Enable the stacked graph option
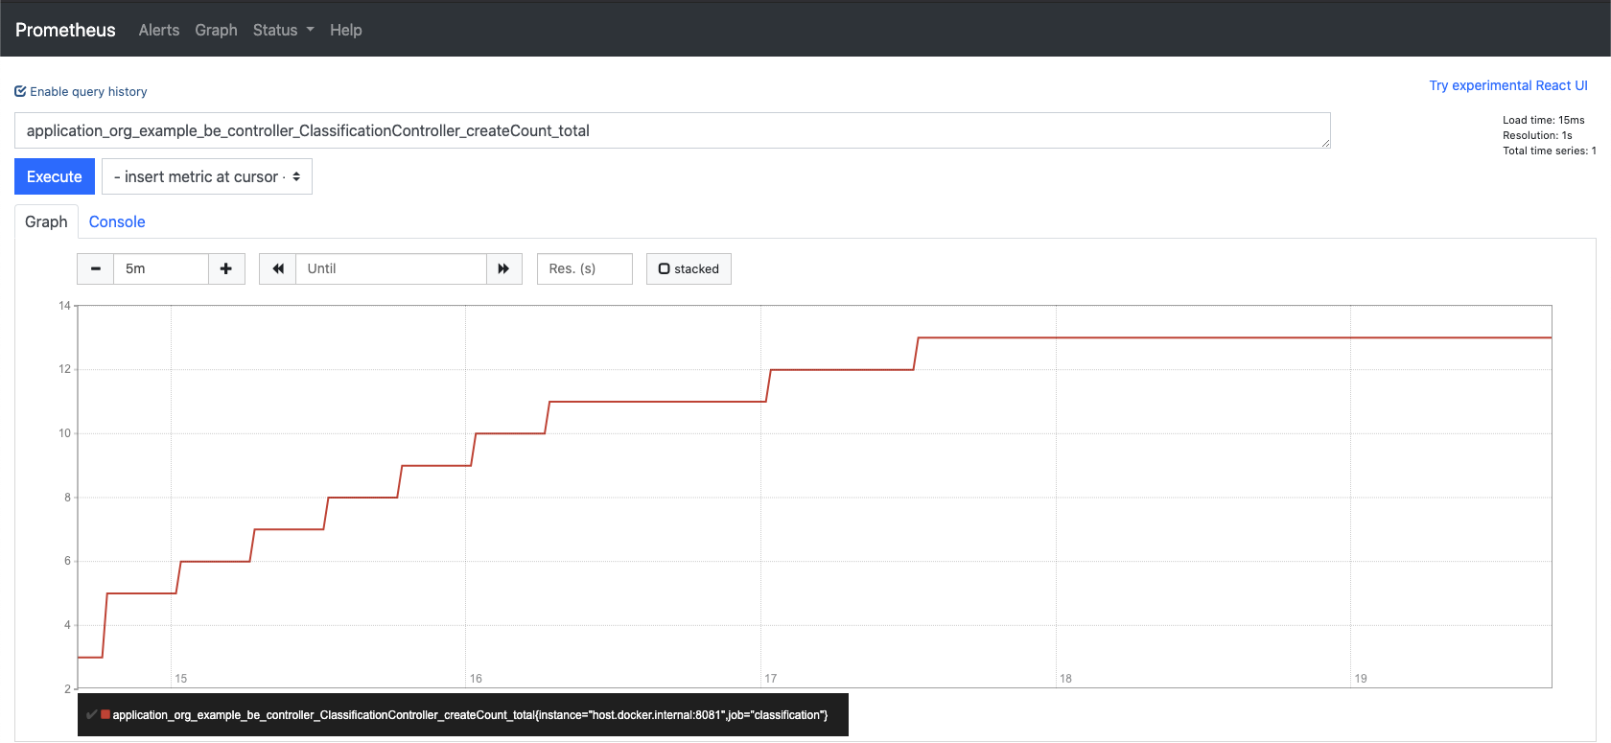 pos(689,268)
